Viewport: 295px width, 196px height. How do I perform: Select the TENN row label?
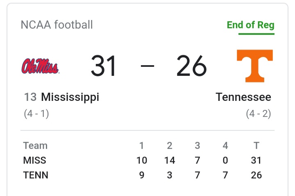(36, 175)
